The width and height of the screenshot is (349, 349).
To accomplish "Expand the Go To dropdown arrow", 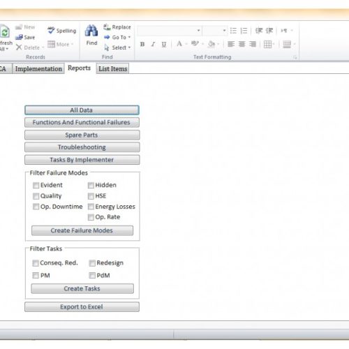I will coord(129,37).
